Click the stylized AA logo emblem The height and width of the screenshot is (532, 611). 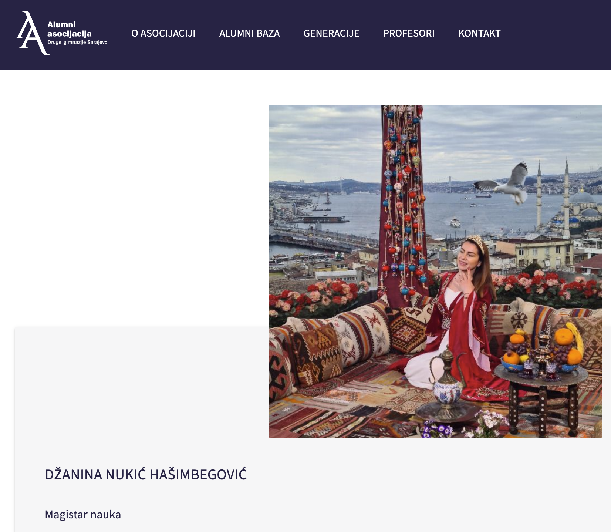pyautogui.click(x=32, y=33)
